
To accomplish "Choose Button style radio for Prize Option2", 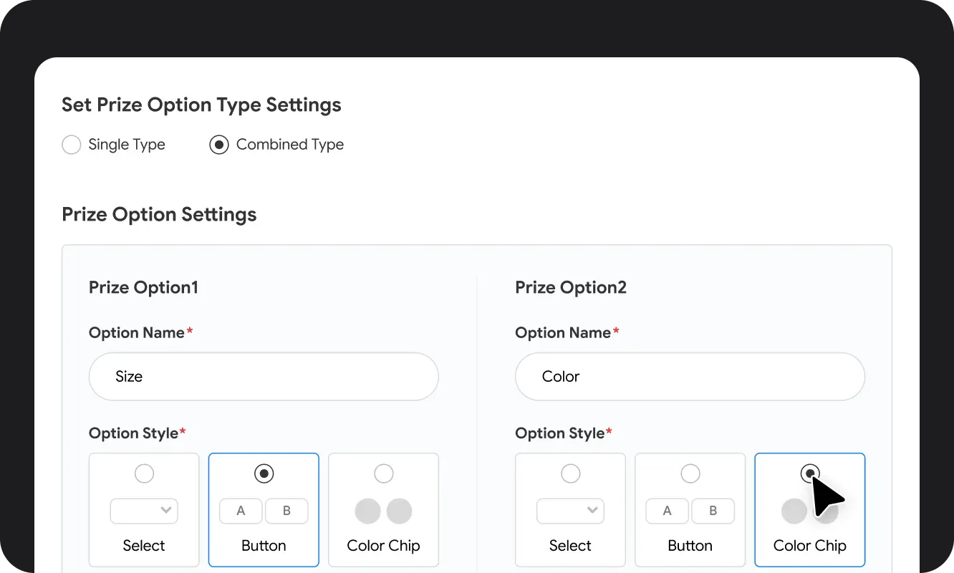I will point(690,473).
